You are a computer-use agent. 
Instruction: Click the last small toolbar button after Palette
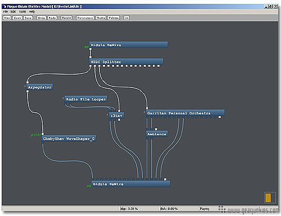coord(126,18)
